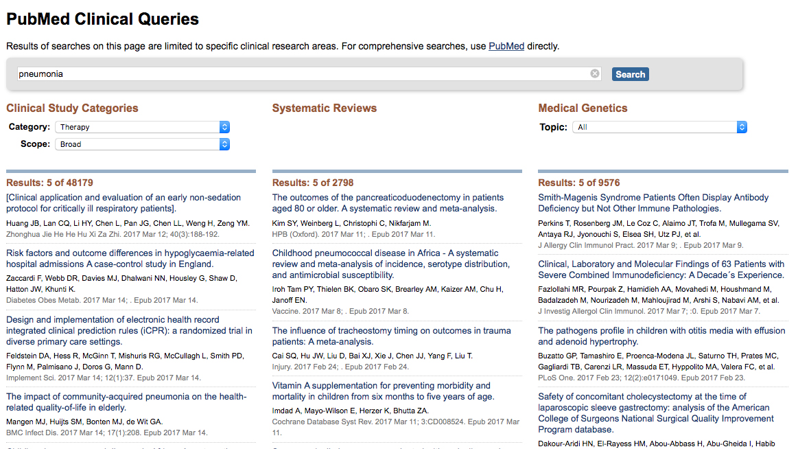Screen dimensions: 798x449
Task: Click author line 'Cai SQ, Hu JW, Liu D'
Action: [x=373, y=356]
